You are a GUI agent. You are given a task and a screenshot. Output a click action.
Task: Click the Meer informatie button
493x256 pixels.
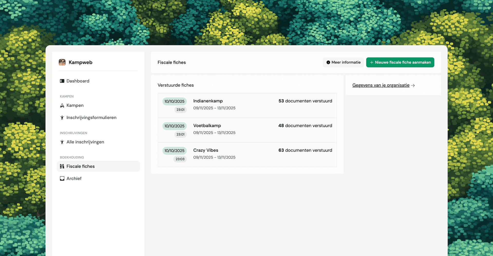tap(343, 62)
